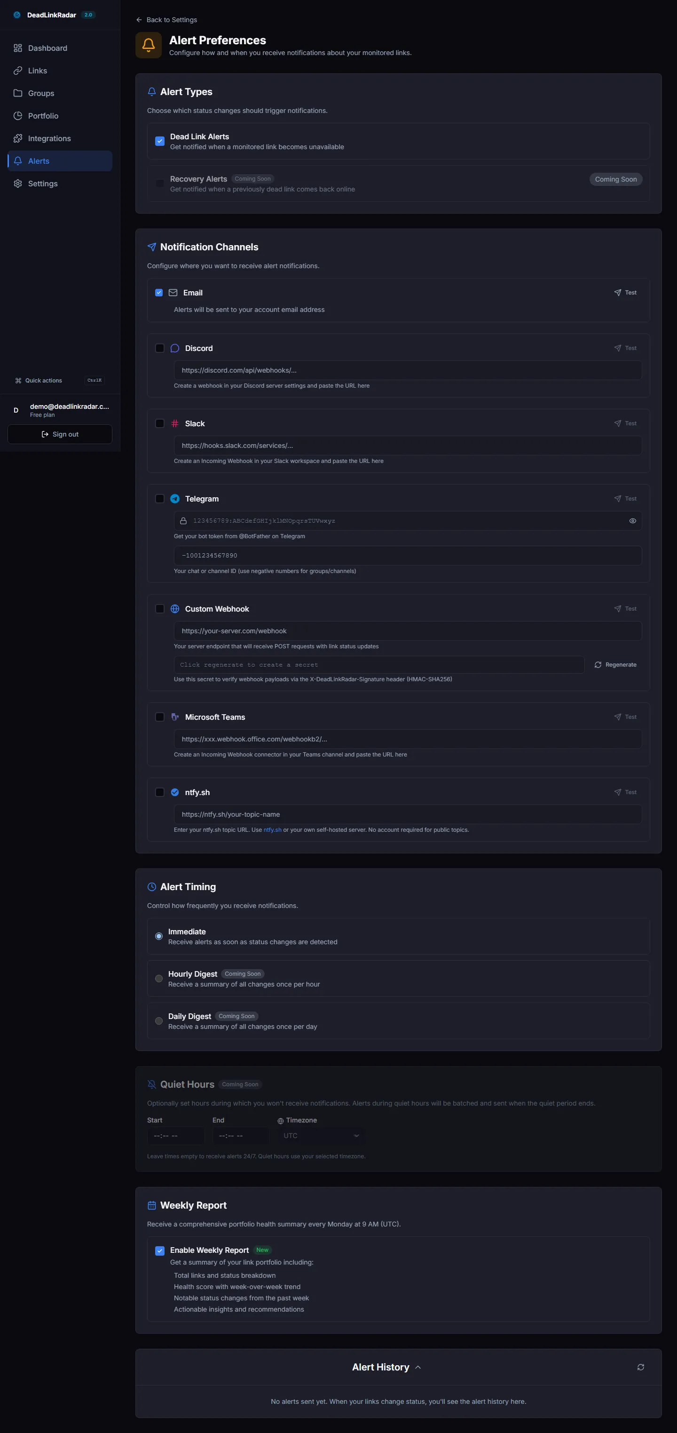Screen dimensions: 677x1433
Task: Click the Discord webhook URL field
Action: coord(408,371)
